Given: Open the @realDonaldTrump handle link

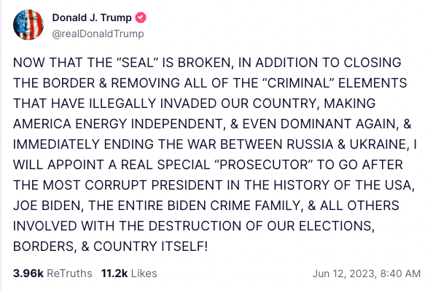Looking at the screenshot, I should 98,34.
